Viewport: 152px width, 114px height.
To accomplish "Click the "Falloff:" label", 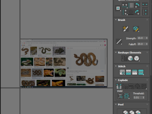I will (x=132, y=44).
